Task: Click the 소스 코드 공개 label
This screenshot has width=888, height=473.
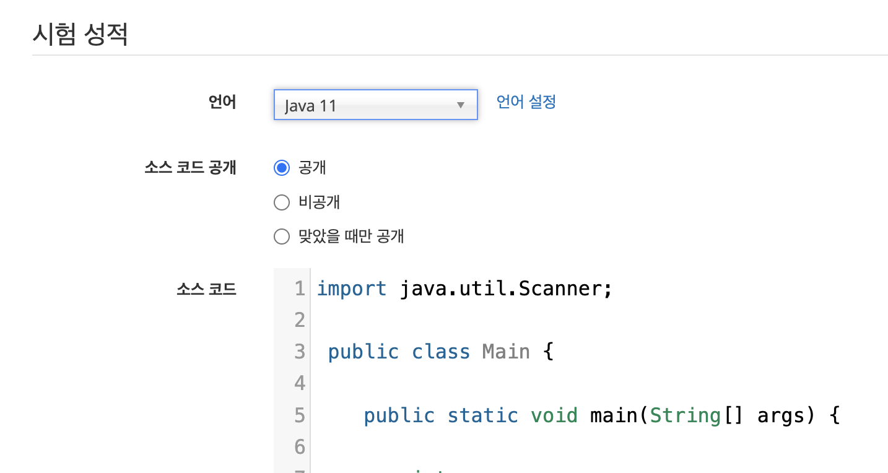Action: pos(191,168)
